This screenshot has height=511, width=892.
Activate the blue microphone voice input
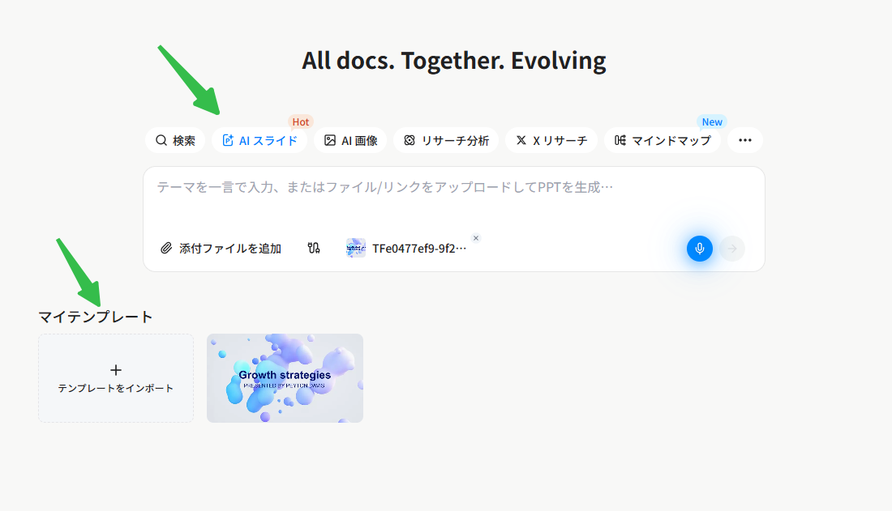[x=699, y=249]
